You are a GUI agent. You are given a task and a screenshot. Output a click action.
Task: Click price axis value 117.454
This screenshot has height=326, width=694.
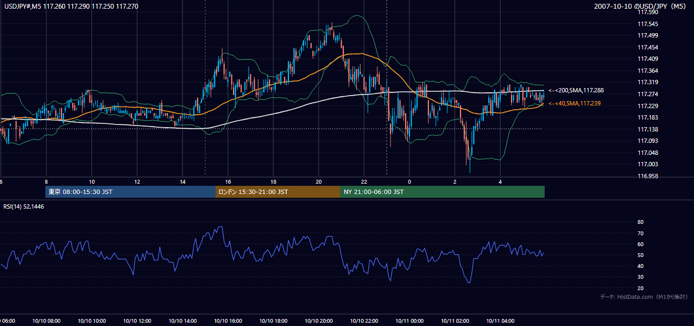tap(648, 47)
